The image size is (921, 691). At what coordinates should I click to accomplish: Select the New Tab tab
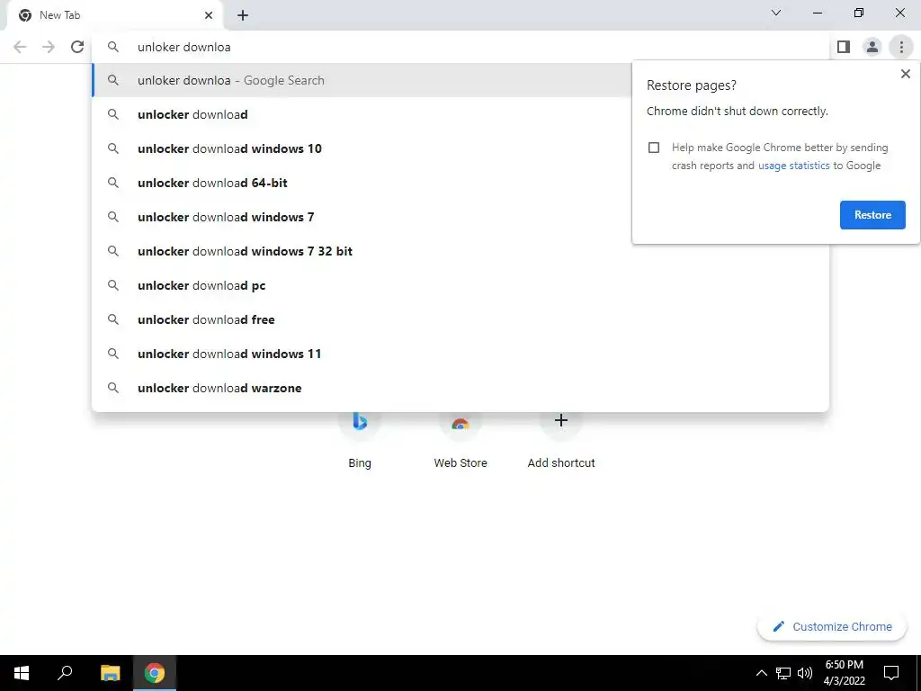(115, 15)
